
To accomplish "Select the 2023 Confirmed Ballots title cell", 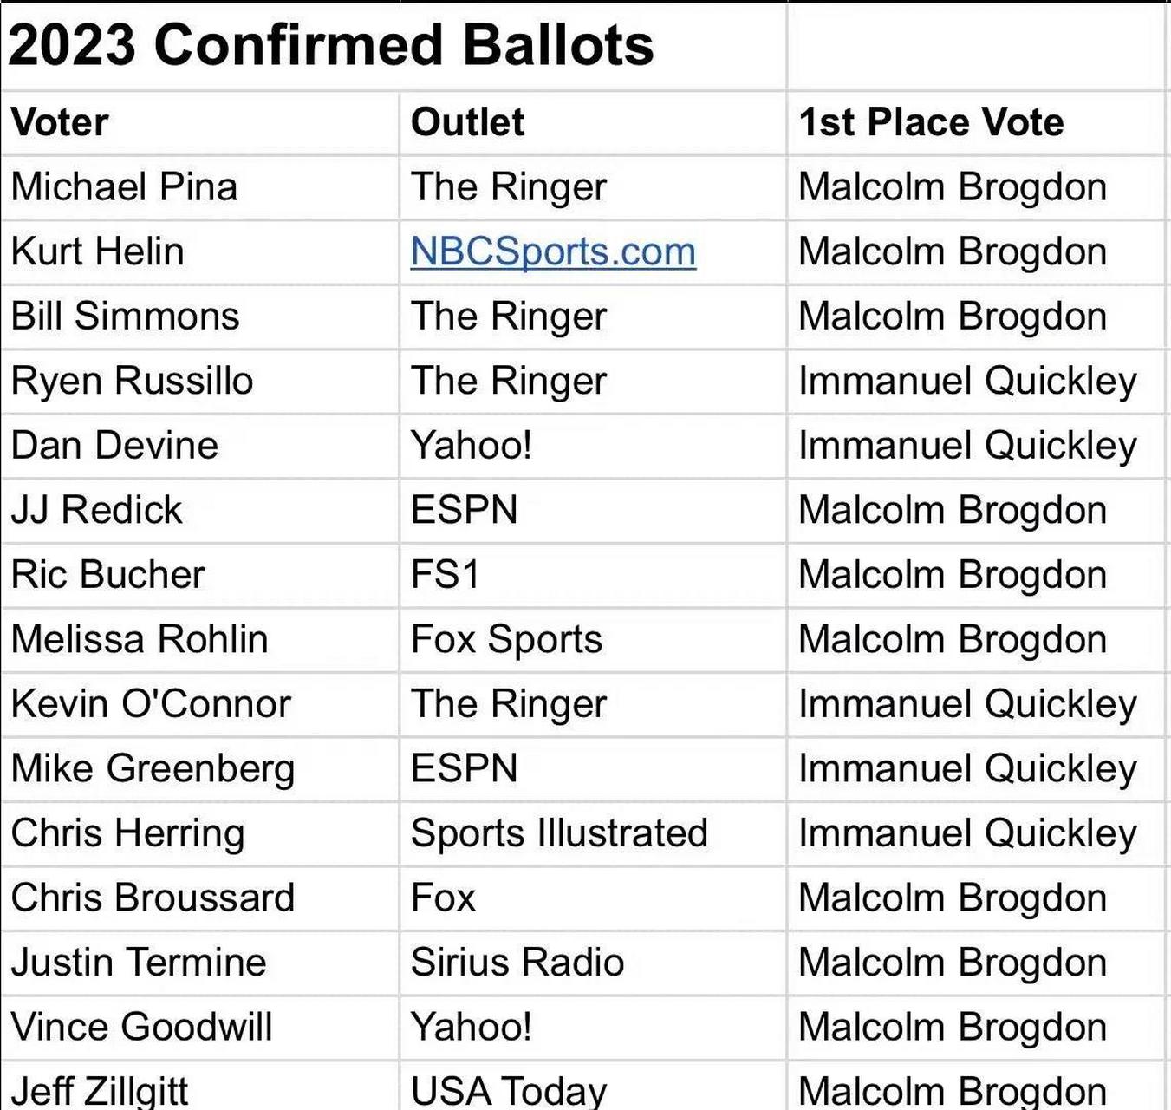I will coord(329,45).
